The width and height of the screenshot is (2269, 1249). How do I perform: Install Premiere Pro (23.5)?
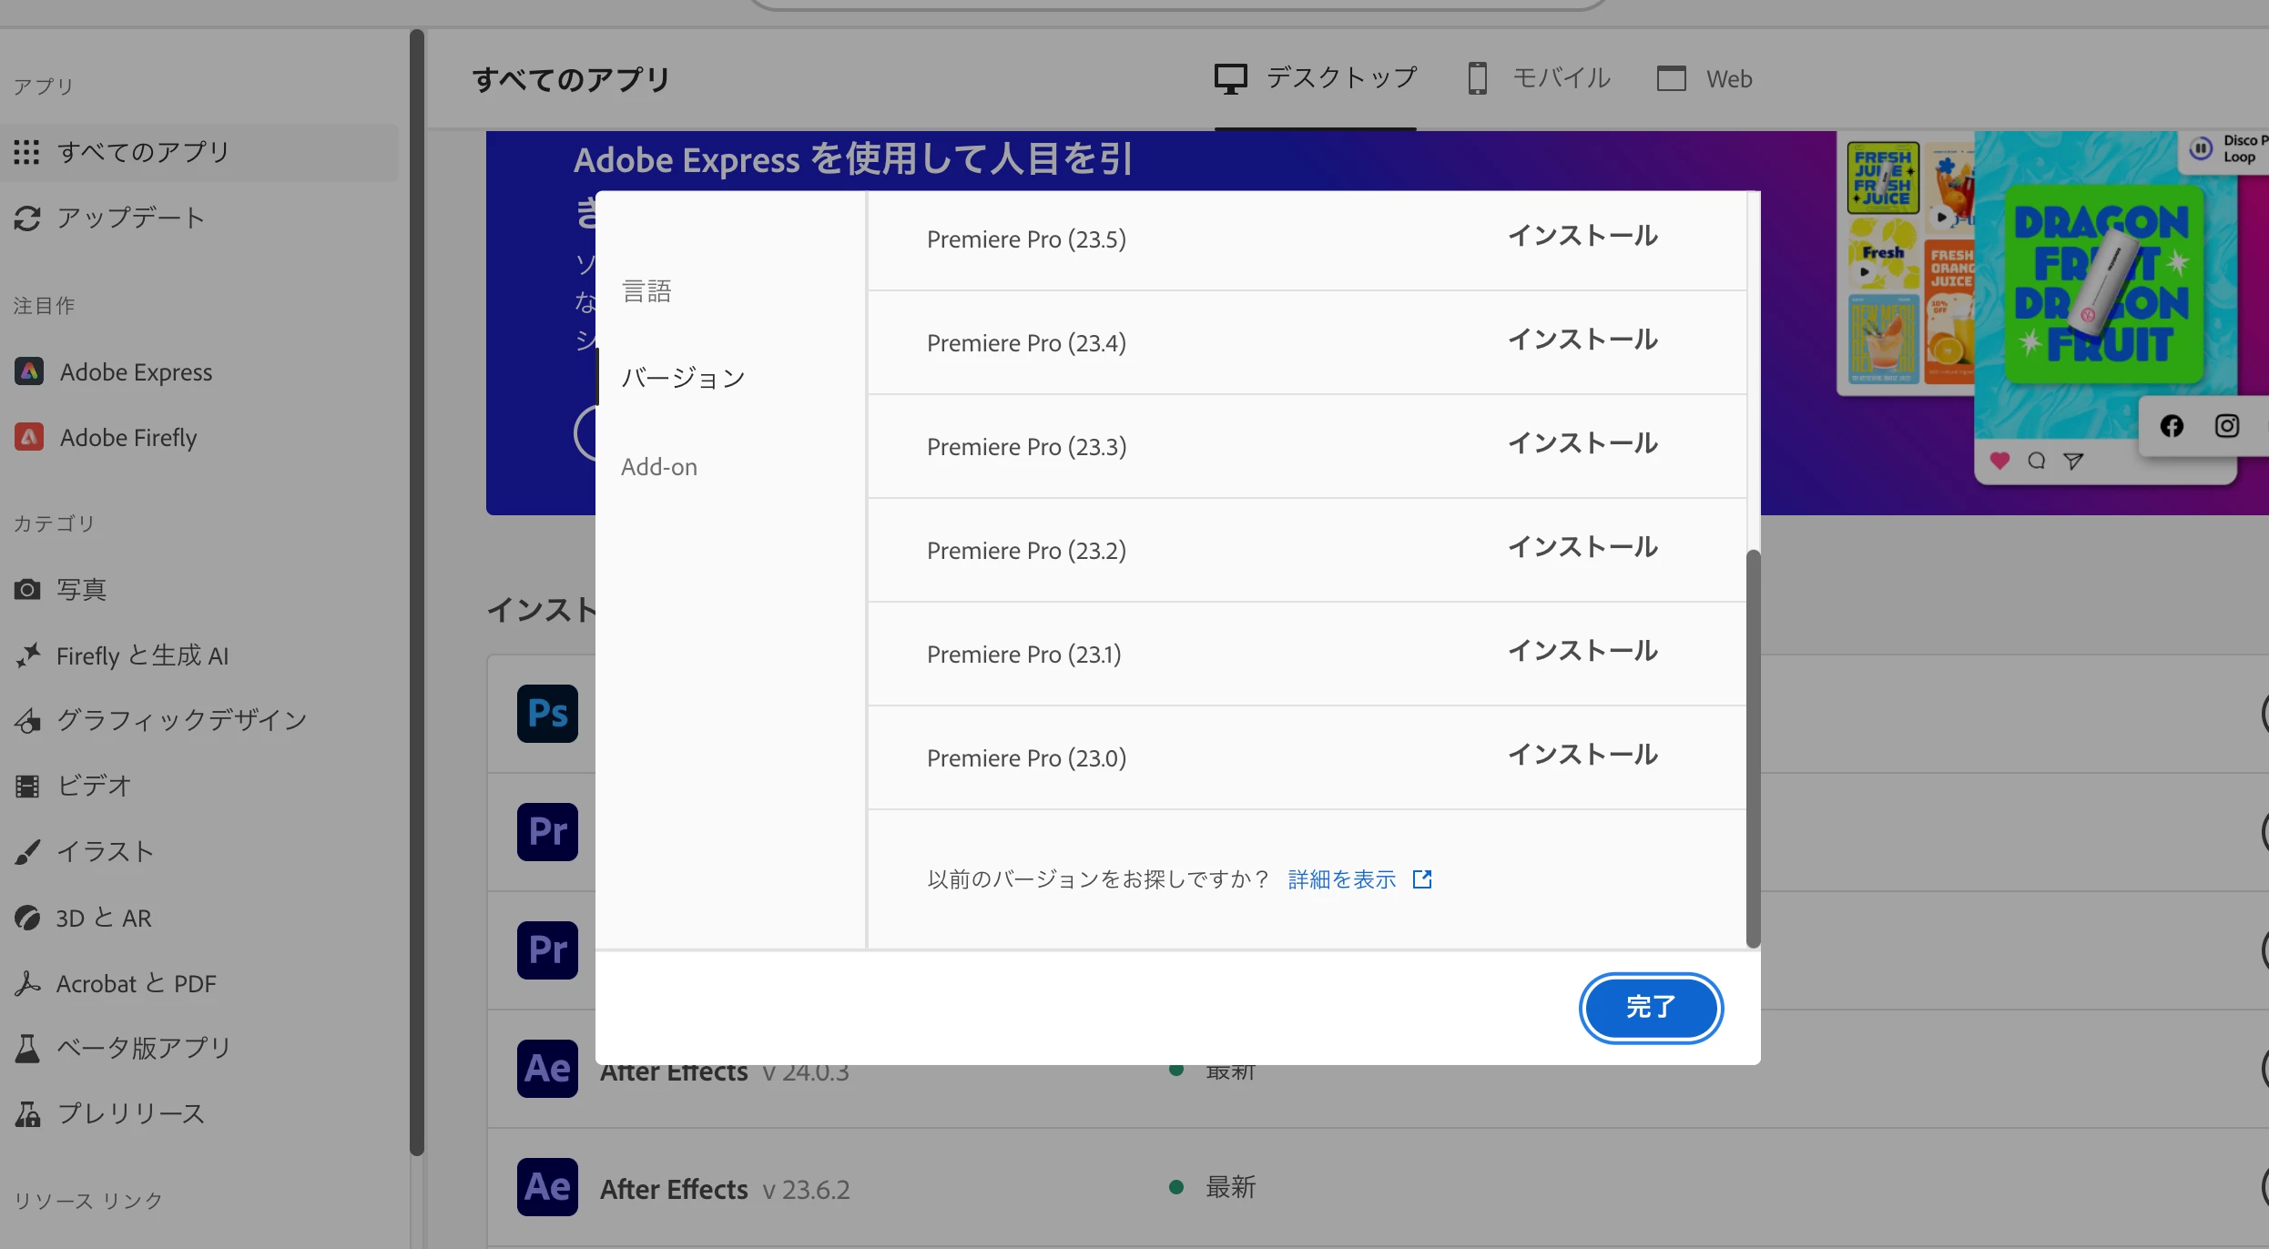click(x=1582, y=237)
